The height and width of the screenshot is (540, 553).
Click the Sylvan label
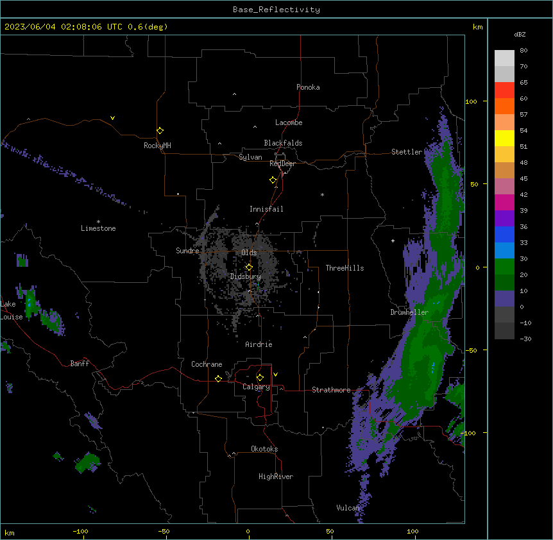coord(250,157)
